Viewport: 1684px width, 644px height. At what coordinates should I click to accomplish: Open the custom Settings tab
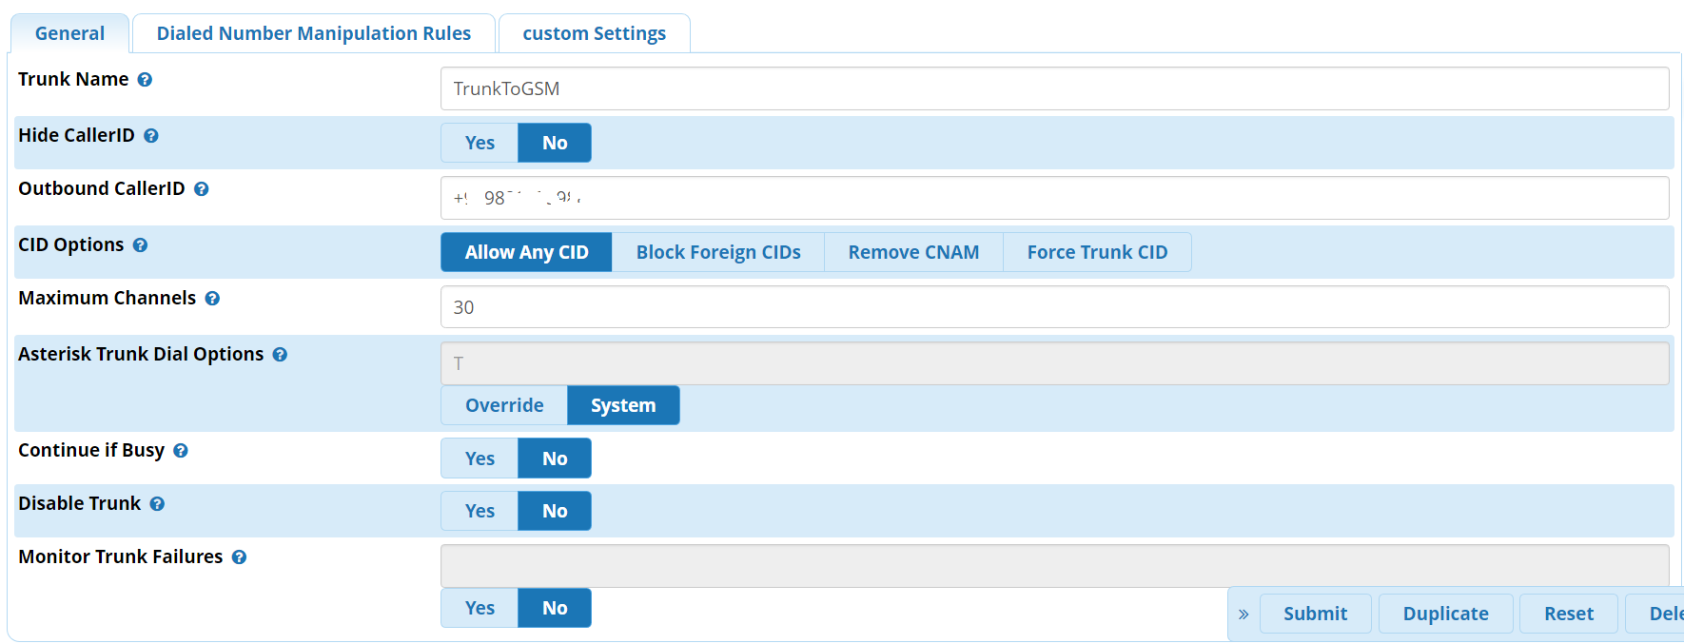594,33
